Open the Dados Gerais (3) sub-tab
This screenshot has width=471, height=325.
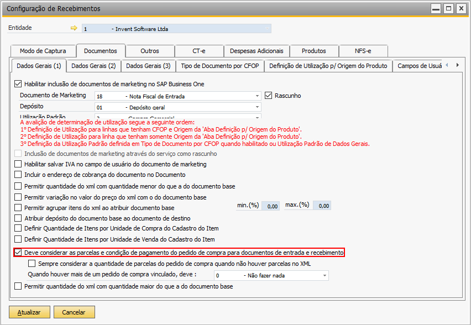pyautogui.click(x=148, y=66)
